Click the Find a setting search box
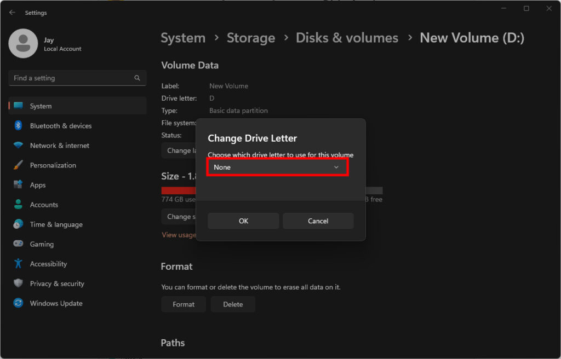This screenshot has width=561, height=359. [x=77, y=78]
